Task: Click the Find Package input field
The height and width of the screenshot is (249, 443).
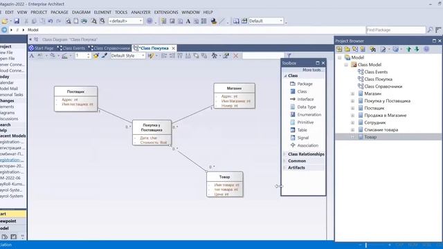Action: point(395,30)
